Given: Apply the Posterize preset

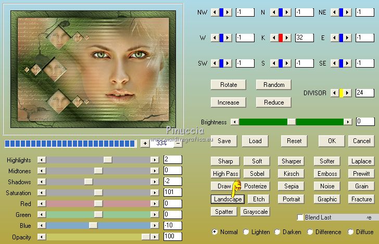Looking at the screenshot, I should click(x=256, y=186).
